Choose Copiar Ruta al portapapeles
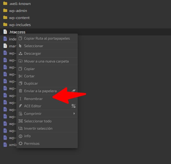The image size is (171, 164). [47, 38]
